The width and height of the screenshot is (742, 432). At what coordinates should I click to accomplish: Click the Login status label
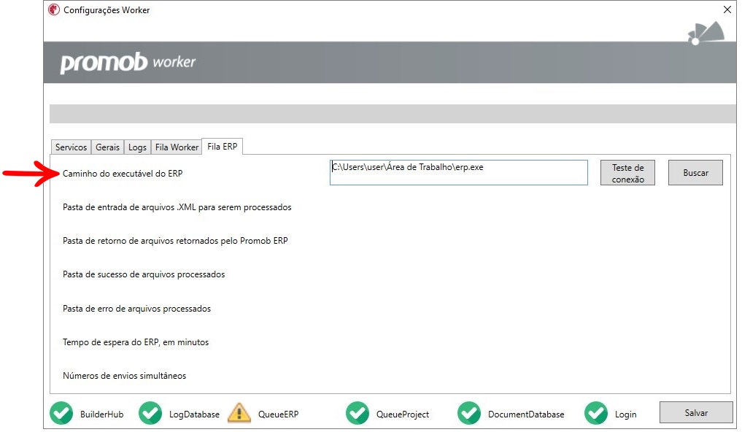tap(625, 414)
